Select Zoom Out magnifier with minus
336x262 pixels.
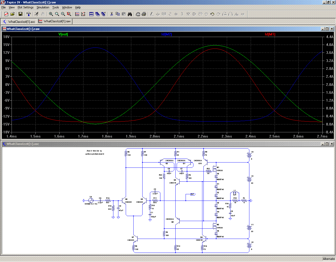click(63, 14)
